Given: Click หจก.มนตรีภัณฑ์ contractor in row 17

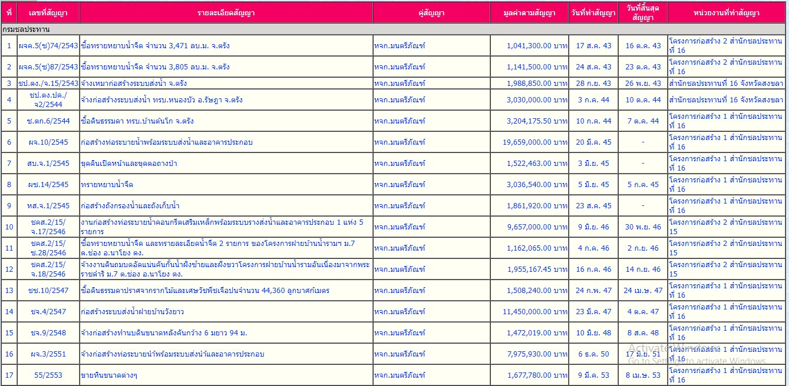Looking at the screenshot, I should point(400,375).
